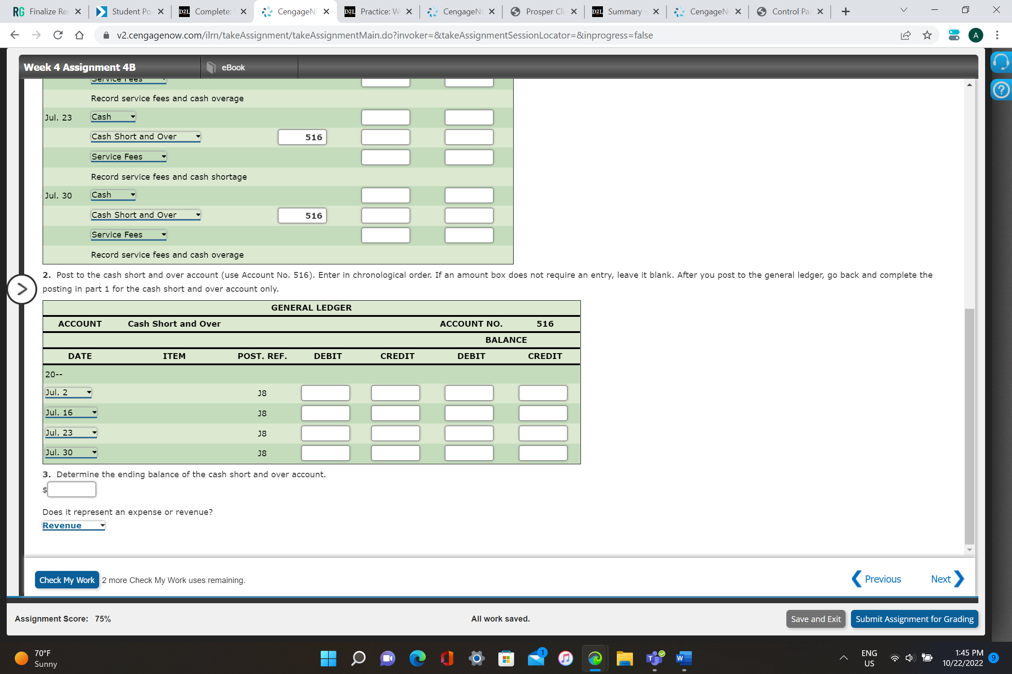Image resolution: width=1012 pixels, height=674 pixels.
Task: Click the Check My Work button
Action: click(x=66, y=579)
